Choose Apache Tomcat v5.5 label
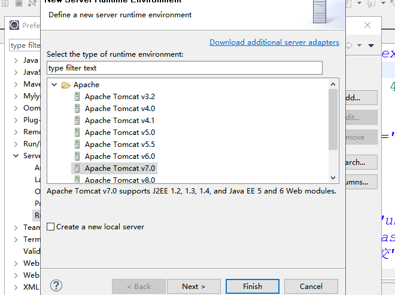Viewport: 395px width, 295px height. 120,145
